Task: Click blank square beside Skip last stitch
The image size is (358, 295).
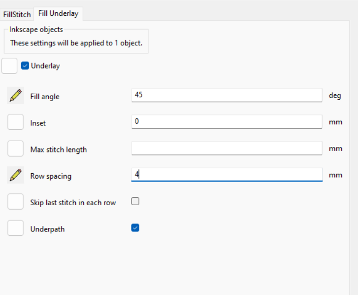Action: click(16, 202)
